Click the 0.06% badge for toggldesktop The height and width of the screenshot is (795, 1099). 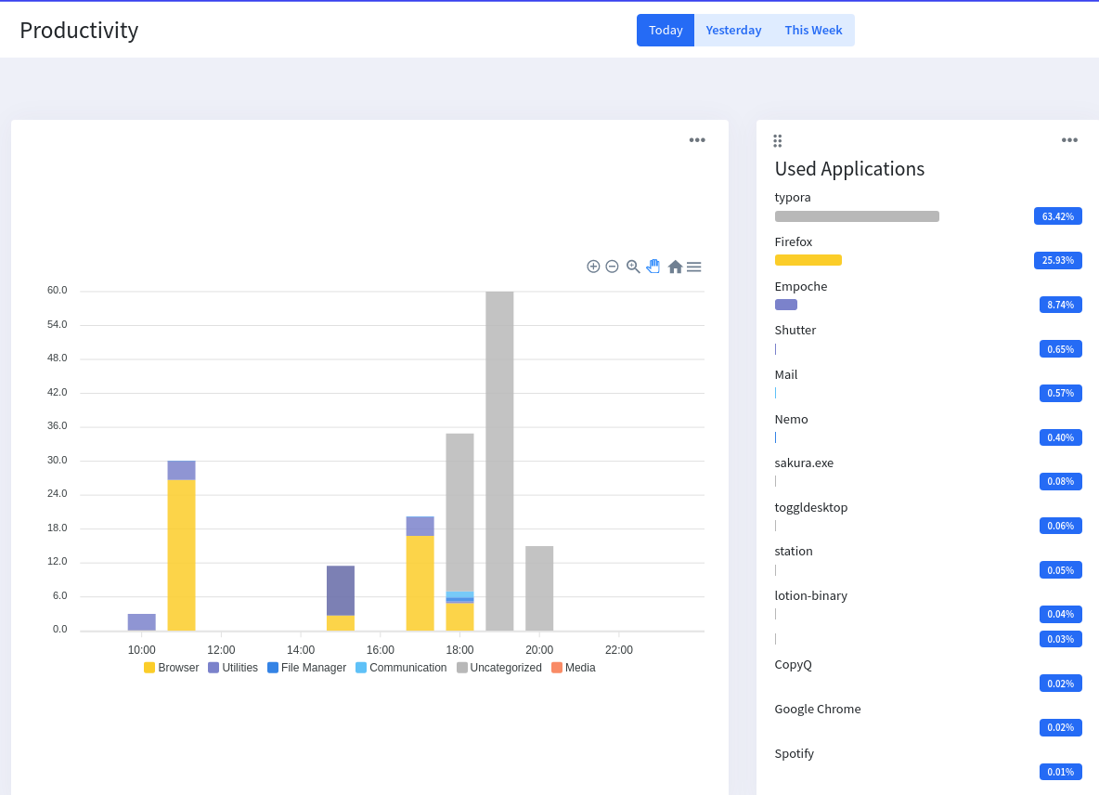point(1060,526)
